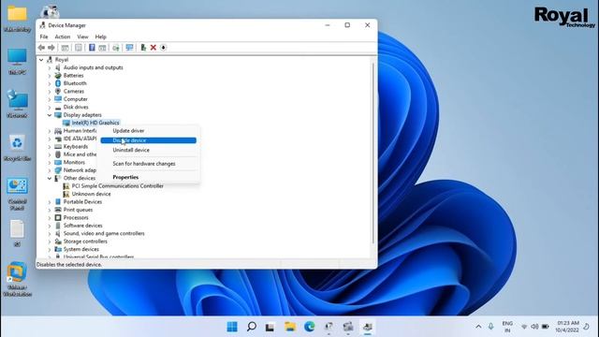Expand Audio inputs and outputs
Viewport: 599px width, 337px height.
pos(50,67)
